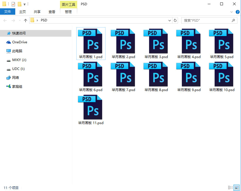Open the 管理 ribbon tab

68,12
